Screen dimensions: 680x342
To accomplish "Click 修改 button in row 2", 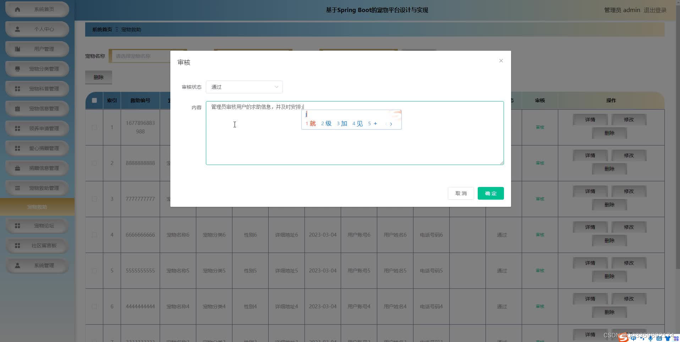I will 629,155.
